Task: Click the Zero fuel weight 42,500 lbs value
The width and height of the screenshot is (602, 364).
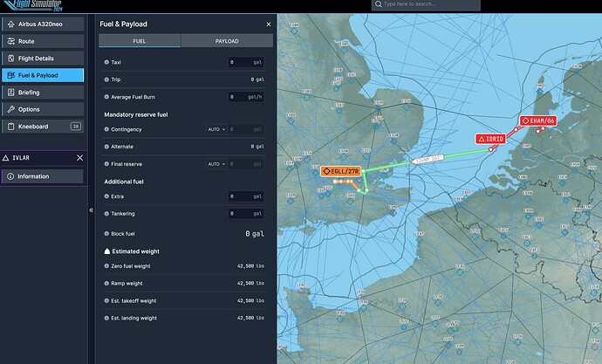Action: point(250,265)
